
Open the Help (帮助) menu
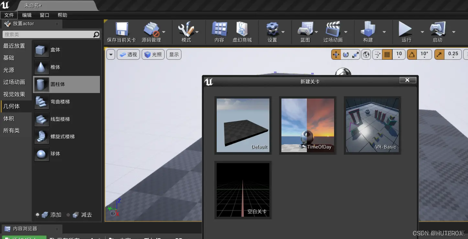(x=62, y=15)
